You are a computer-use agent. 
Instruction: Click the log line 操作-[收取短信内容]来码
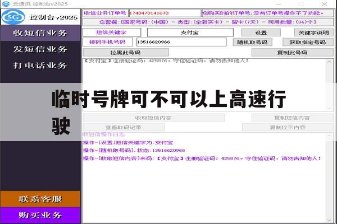(202, 158)
